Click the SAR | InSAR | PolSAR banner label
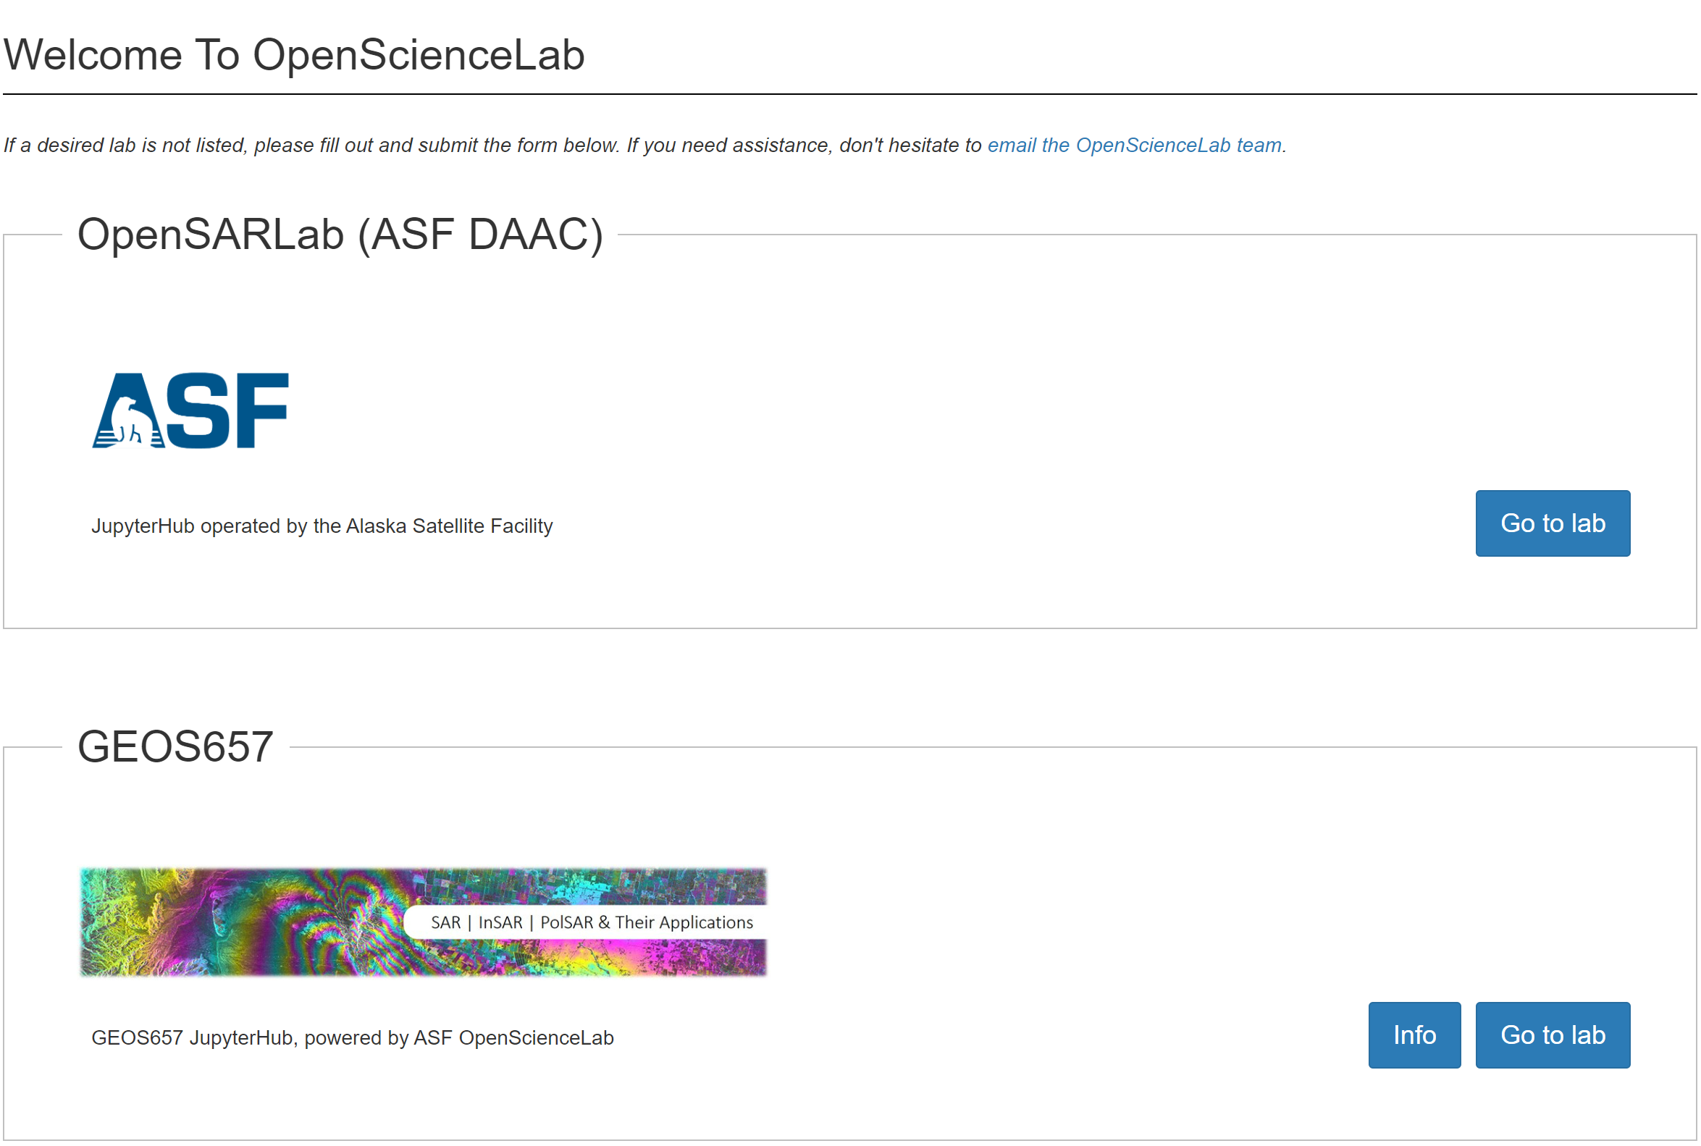 pyautogui.click(x=591, y=922)
